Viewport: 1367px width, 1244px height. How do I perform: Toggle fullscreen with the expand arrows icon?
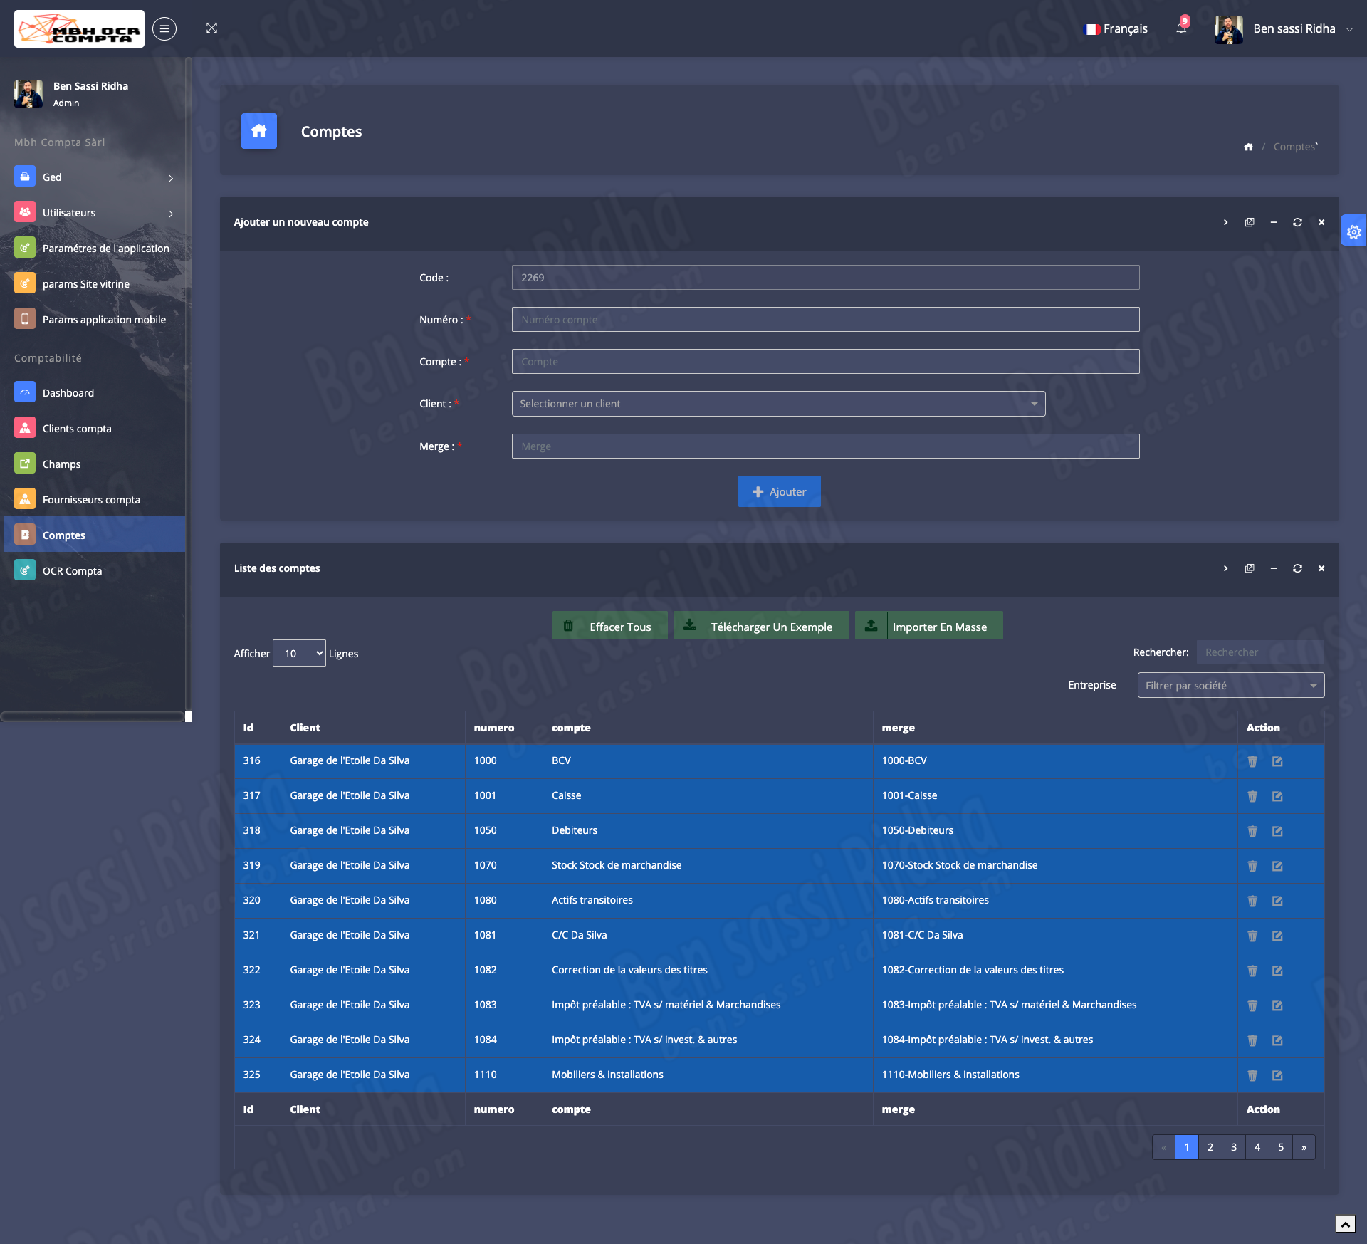211,28
